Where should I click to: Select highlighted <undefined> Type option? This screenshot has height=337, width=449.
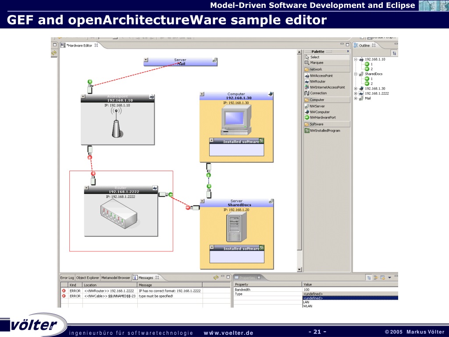[350, 298]
